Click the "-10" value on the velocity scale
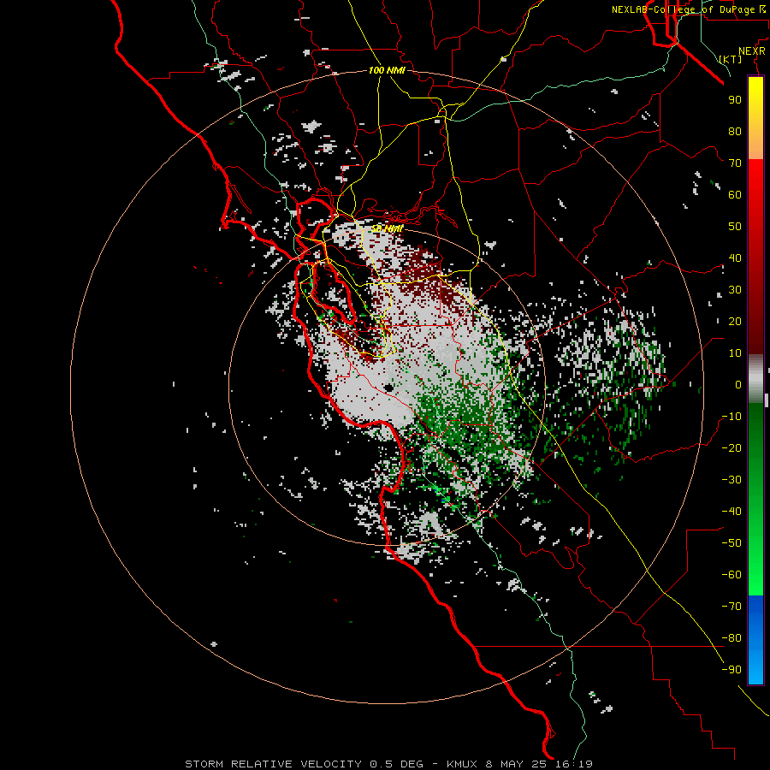This screenshot has height=770, width=770. 731,417
